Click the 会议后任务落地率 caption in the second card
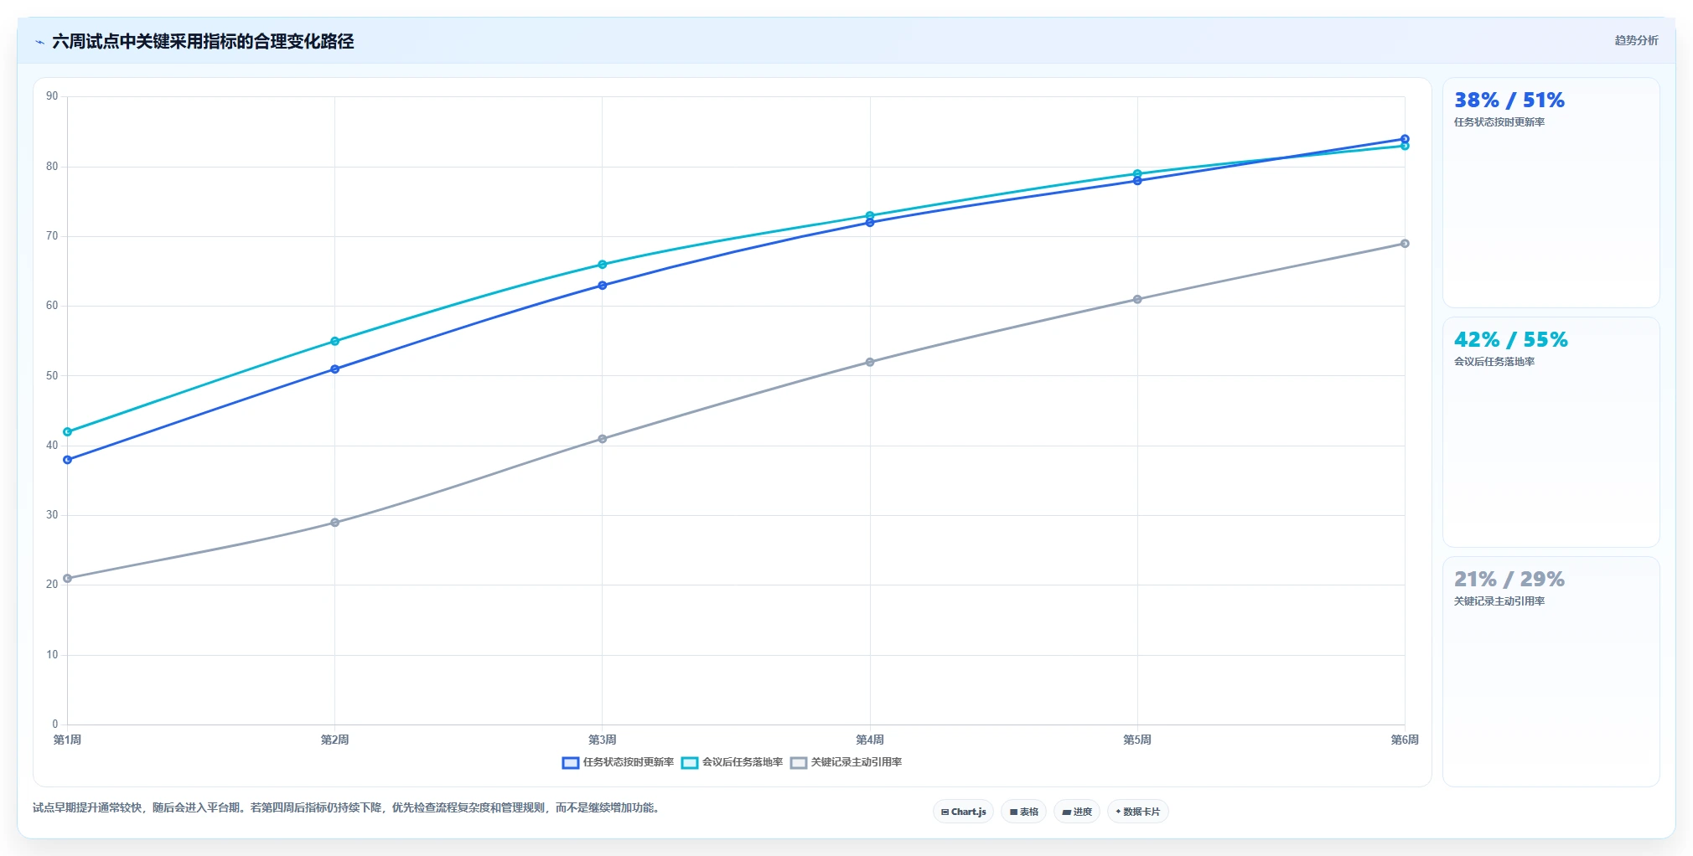The height and width of the screenshot is (856, 1693). pyautogui.click(x=1494, y=362)
